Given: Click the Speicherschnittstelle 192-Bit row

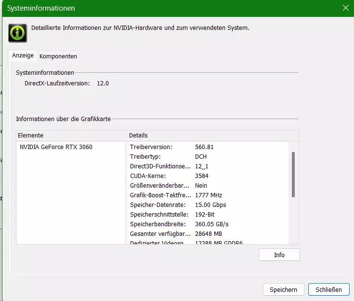Looking at the screenshot, I should pyautogui.click(x=208, y=214).
